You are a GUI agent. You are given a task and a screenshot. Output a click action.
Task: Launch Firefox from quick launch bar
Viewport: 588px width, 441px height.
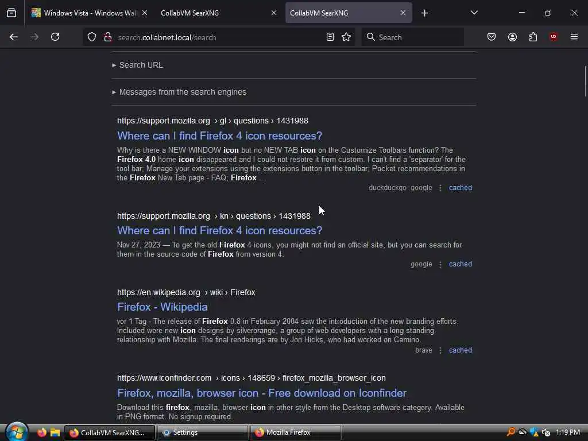[x=41, y=432]
